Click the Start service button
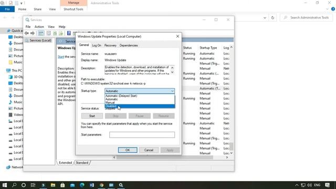 [x=92, y=116]
